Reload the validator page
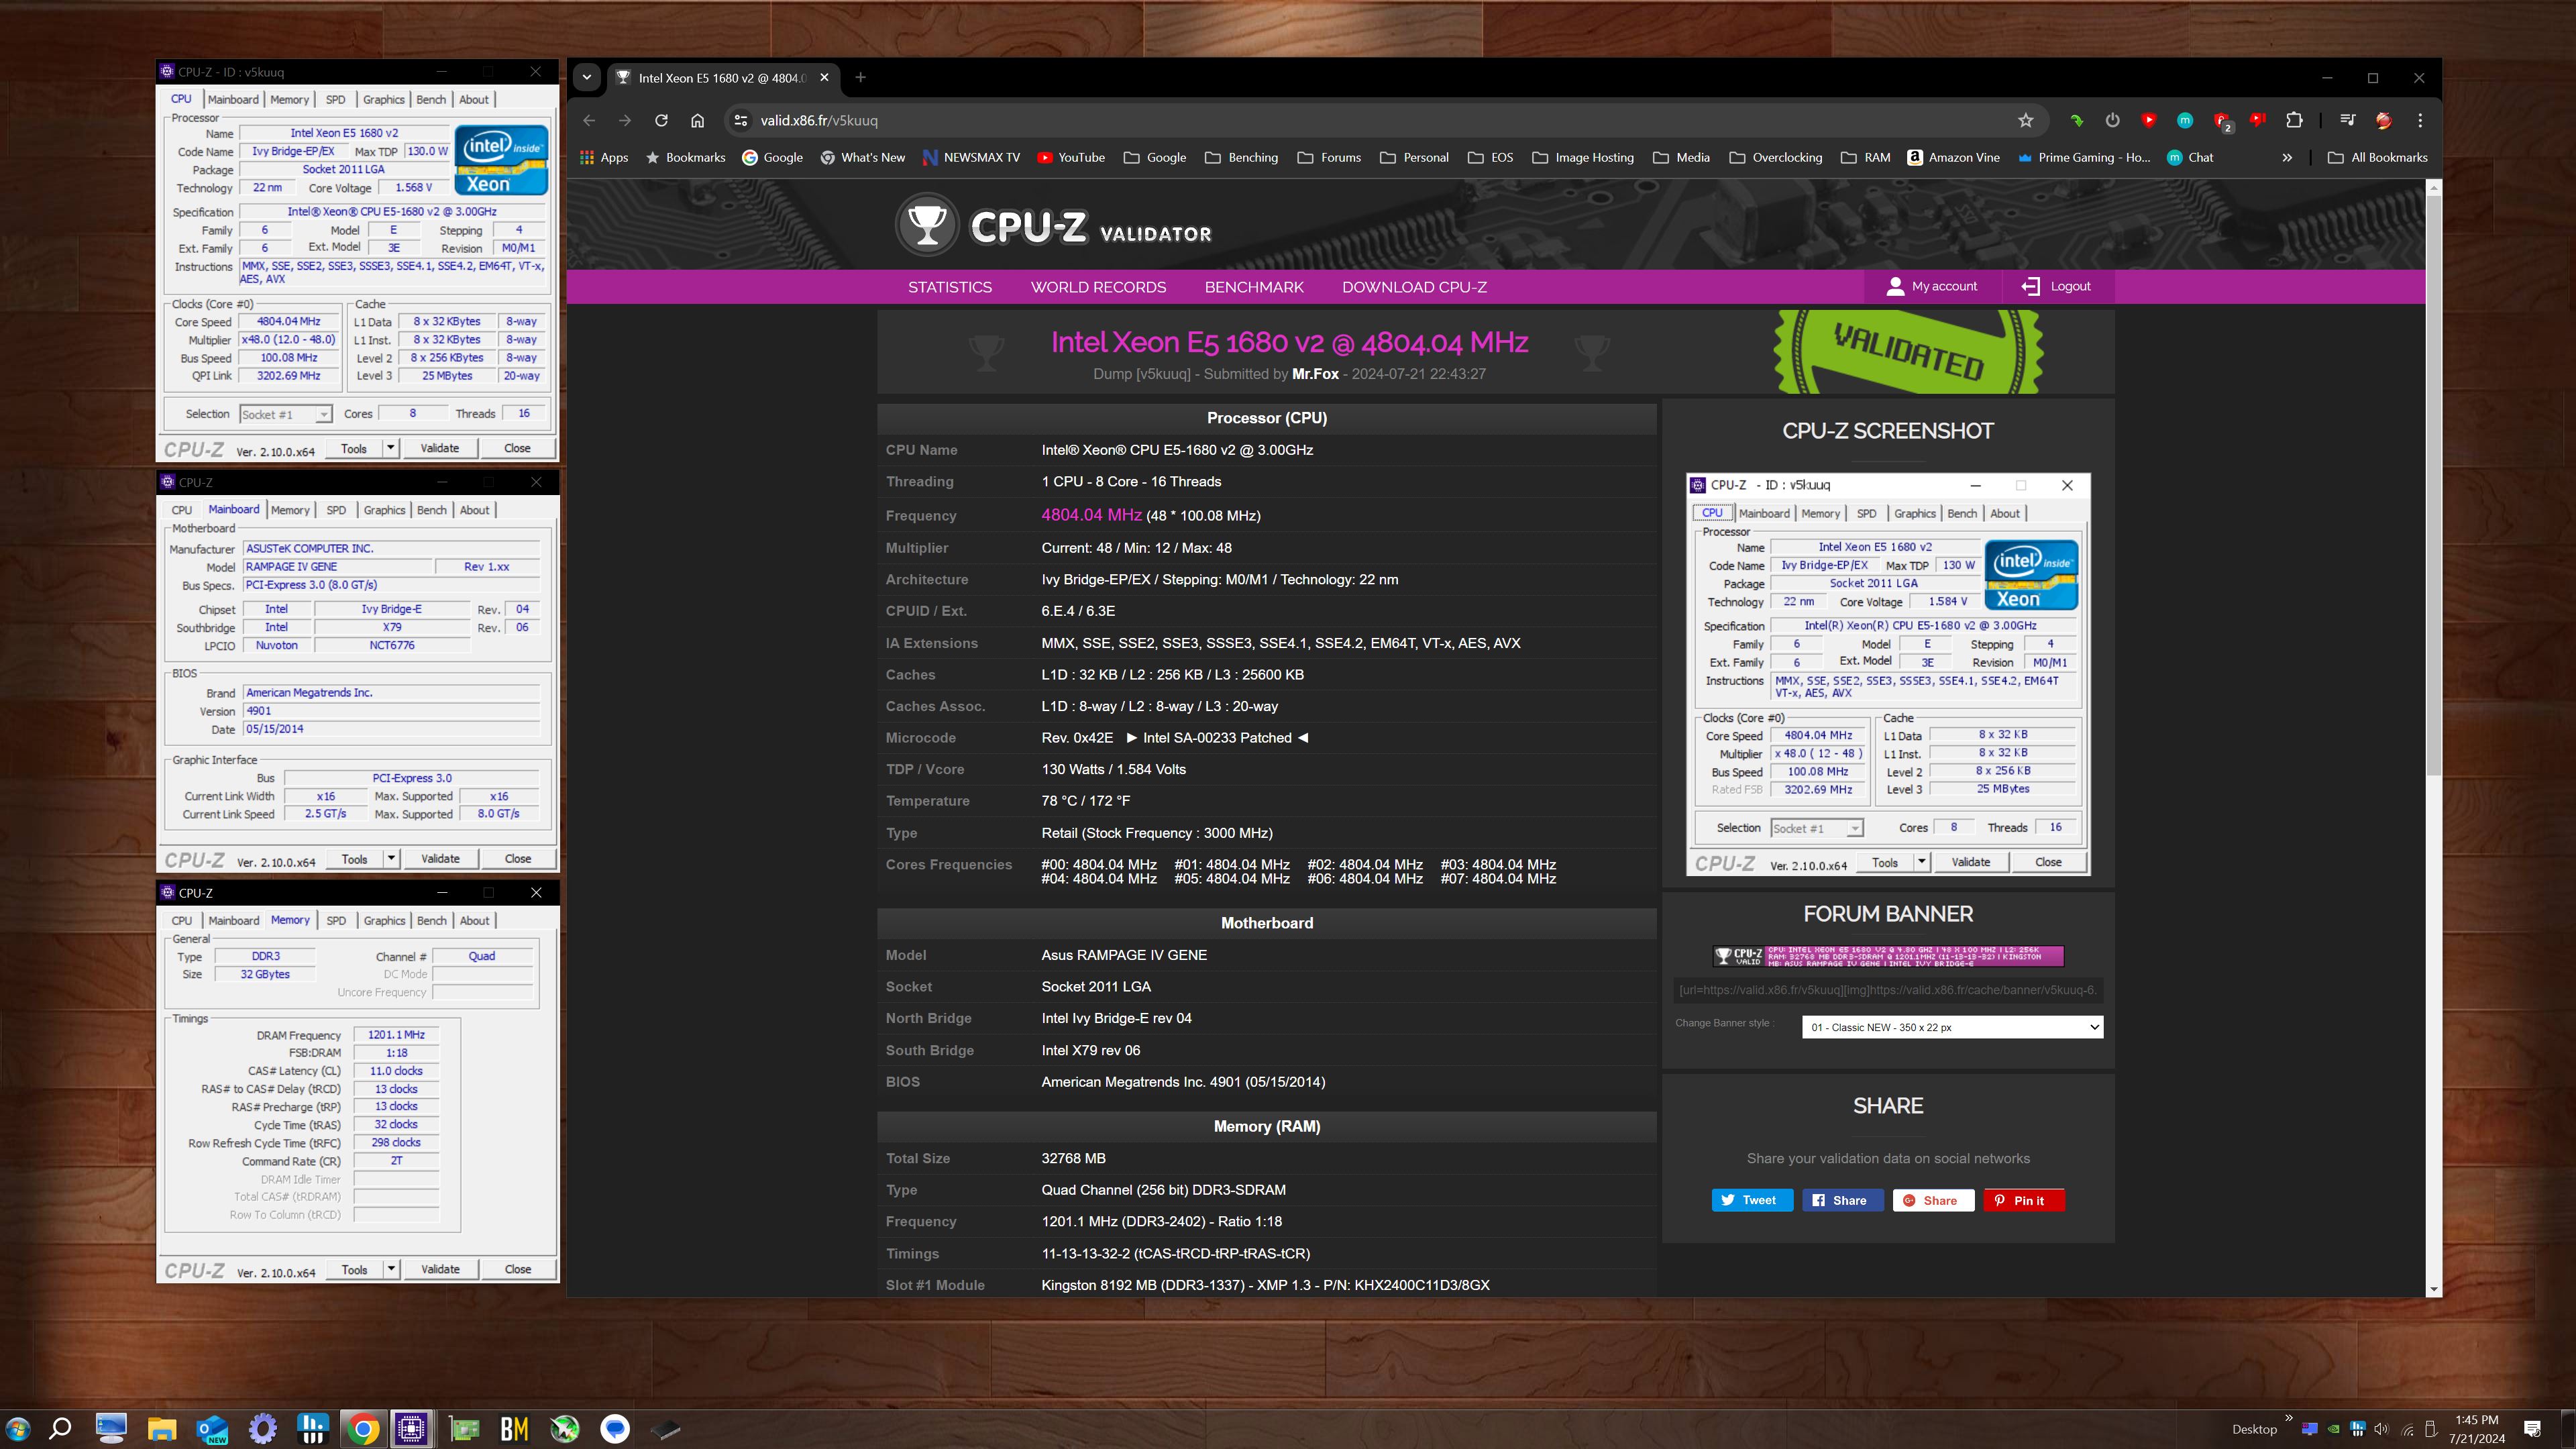Image resolution: width=2576 pixels, height=1449 pixels. pyautogui.click(x=661, y=120)
